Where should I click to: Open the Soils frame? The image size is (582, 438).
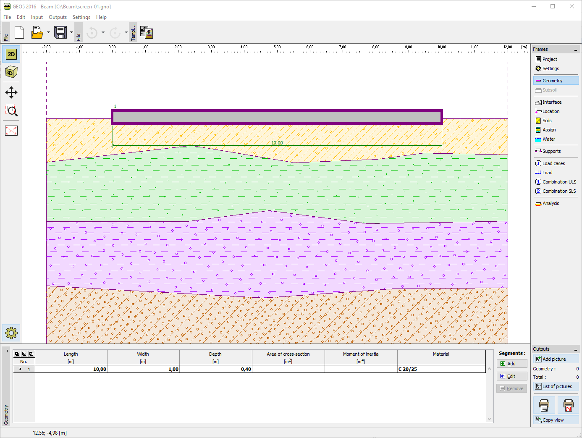(547, 121)
